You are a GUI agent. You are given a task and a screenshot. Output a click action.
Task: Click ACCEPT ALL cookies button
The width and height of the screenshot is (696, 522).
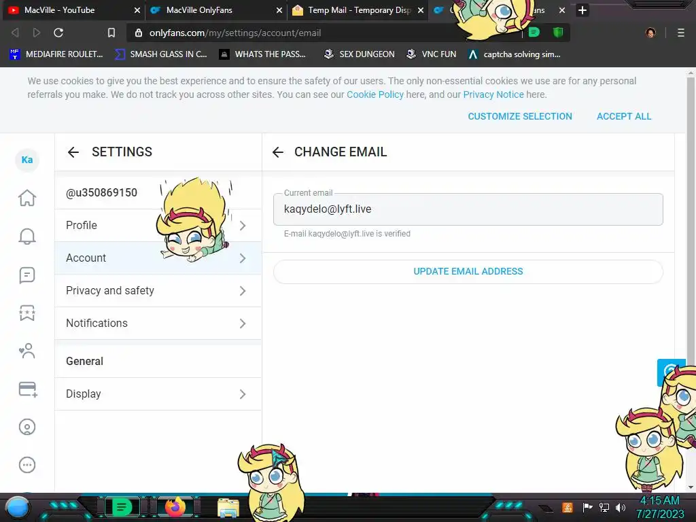tap(624, 116)
